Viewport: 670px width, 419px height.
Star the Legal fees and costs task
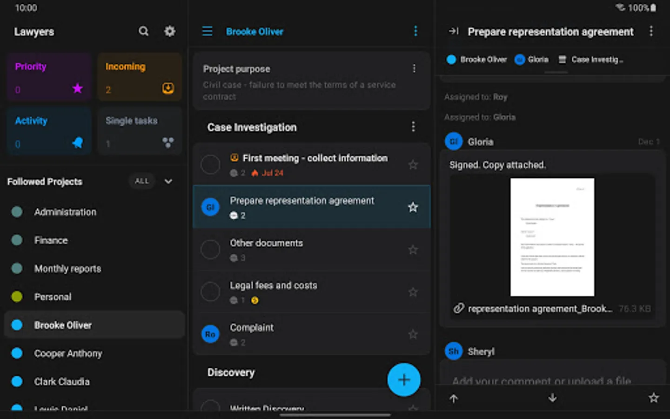(x=413, y=292)
